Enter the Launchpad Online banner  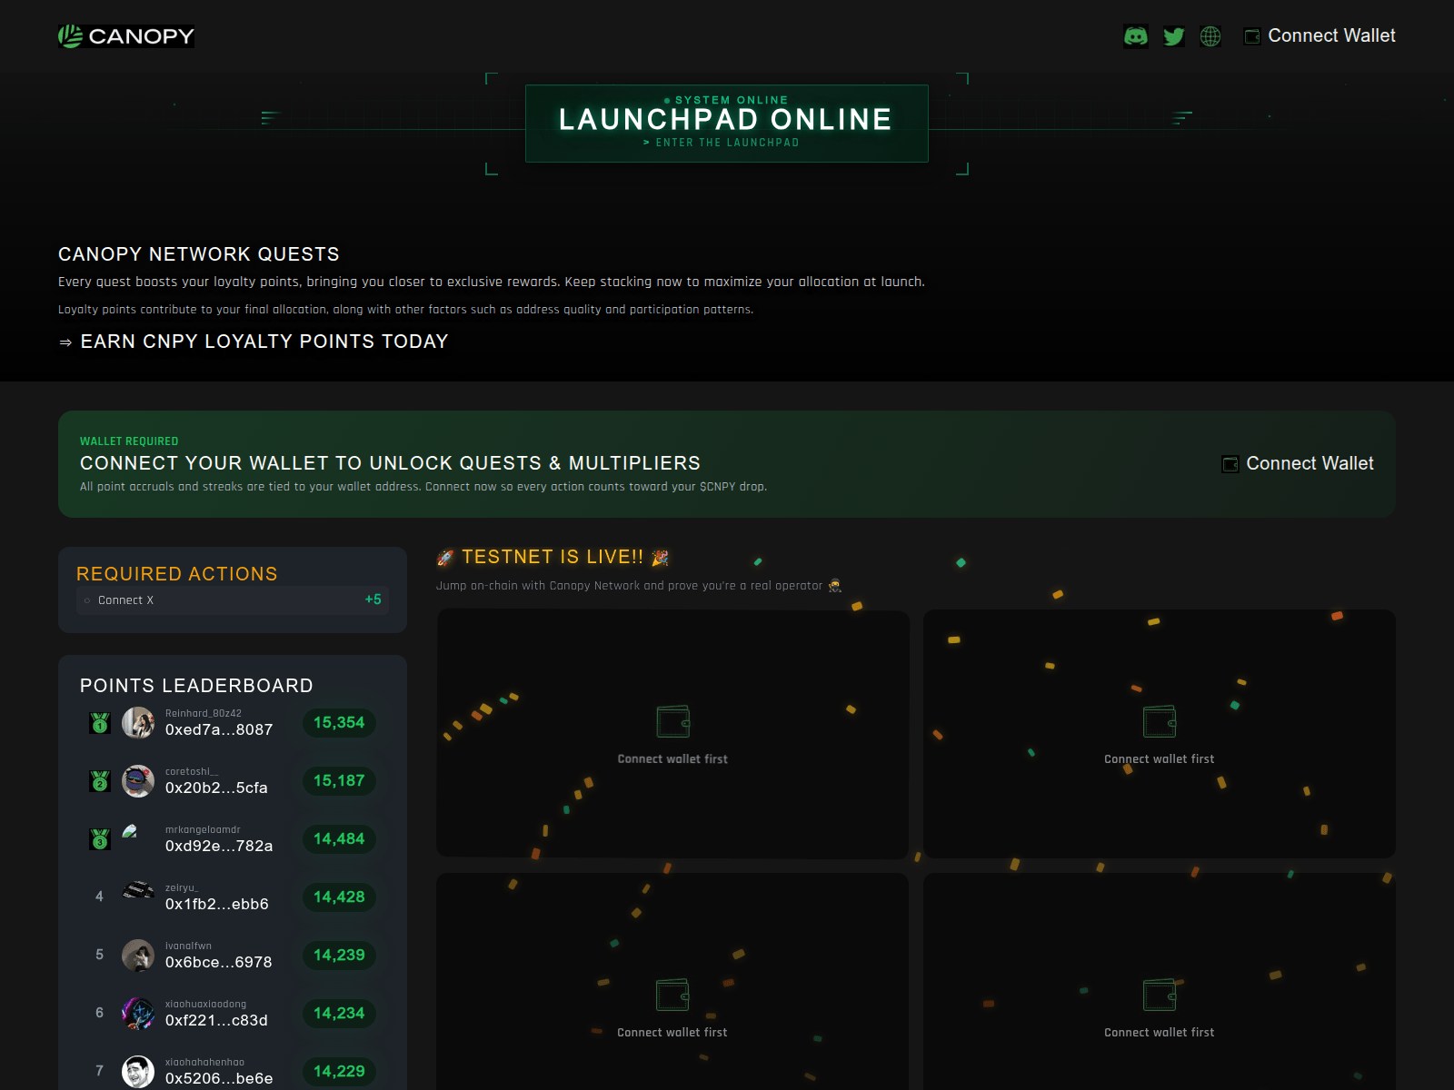click(x=726, y=124)
